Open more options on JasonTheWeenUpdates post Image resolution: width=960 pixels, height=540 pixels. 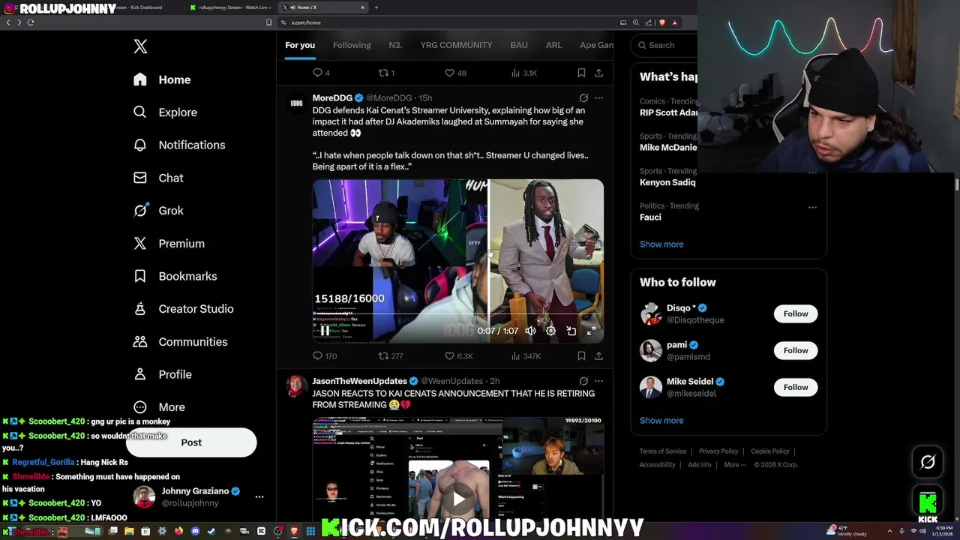pos(598,381)
